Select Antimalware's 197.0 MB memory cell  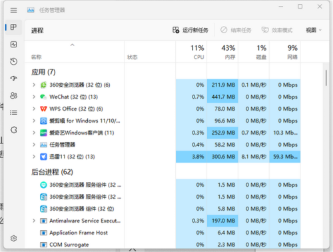point(222,221)
